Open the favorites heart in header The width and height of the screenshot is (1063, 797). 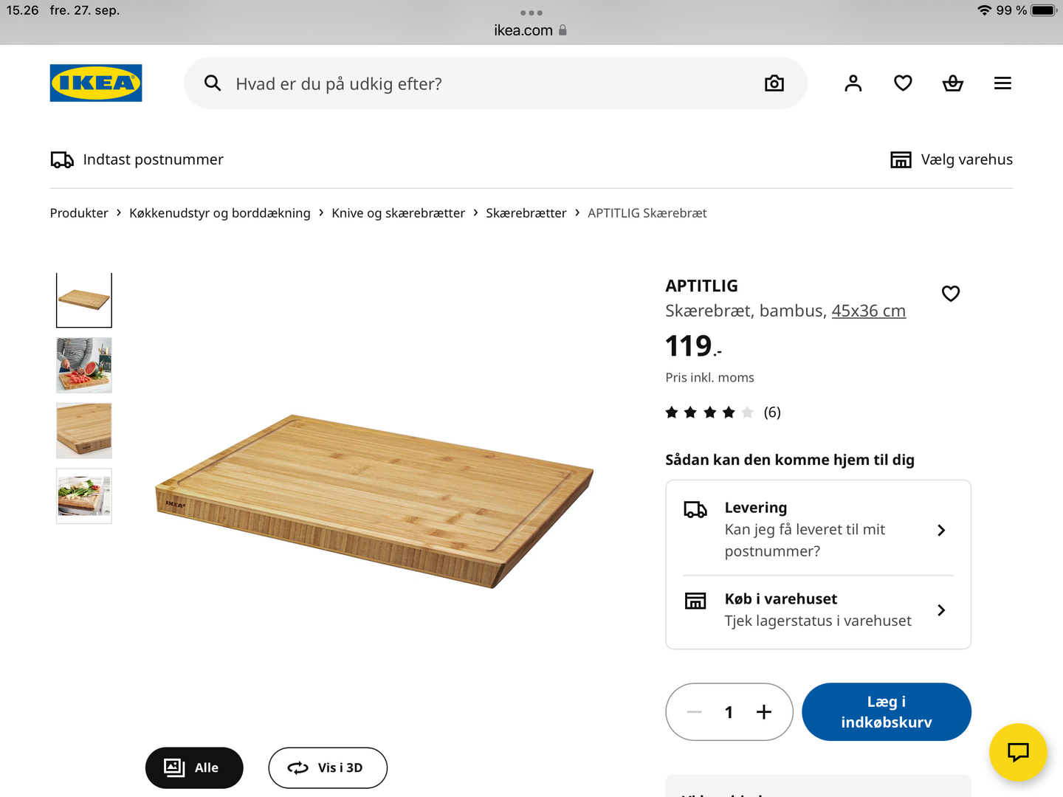903,83
